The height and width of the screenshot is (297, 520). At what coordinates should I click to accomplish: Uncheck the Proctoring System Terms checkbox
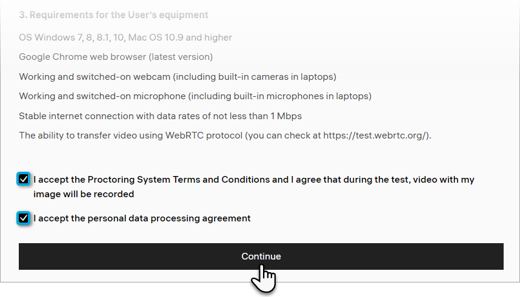pos(24,179)
